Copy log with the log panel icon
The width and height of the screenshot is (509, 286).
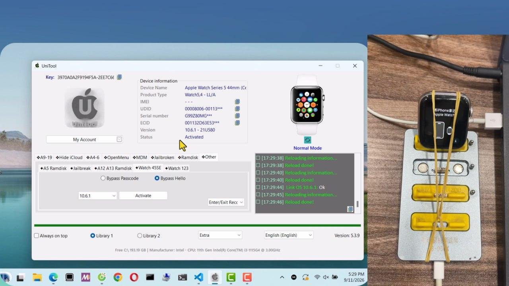tap(350, 209)
